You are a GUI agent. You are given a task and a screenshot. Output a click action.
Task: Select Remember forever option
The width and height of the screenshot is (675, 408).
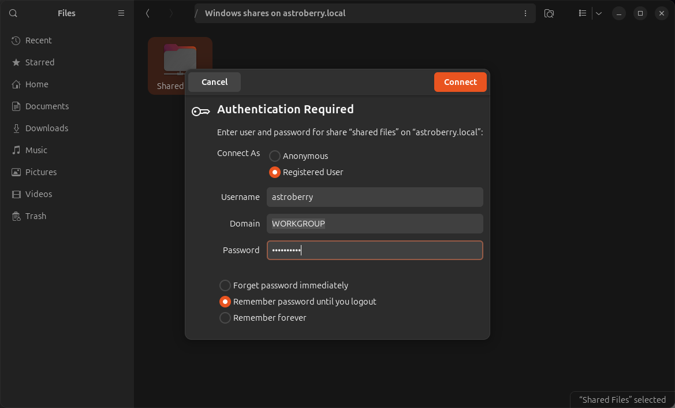[225, 318]
